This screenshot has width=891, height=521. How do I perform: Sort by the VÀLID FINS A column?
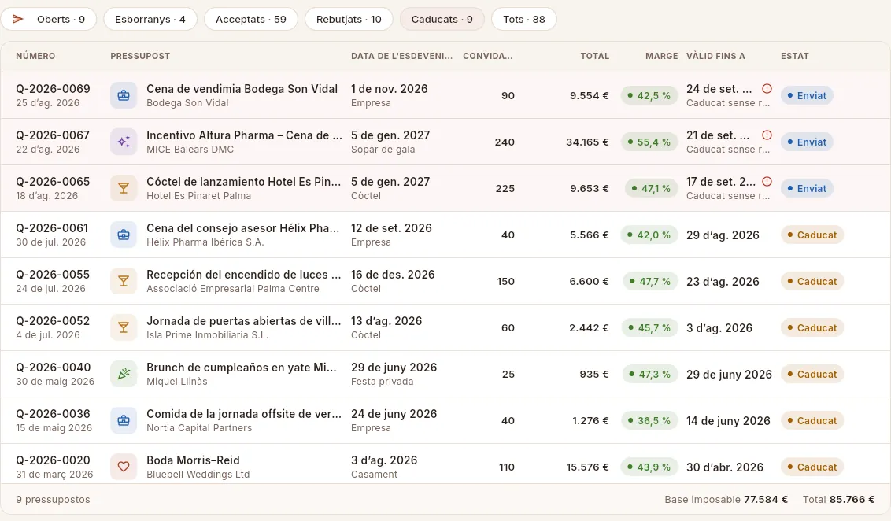click(715, 56)
